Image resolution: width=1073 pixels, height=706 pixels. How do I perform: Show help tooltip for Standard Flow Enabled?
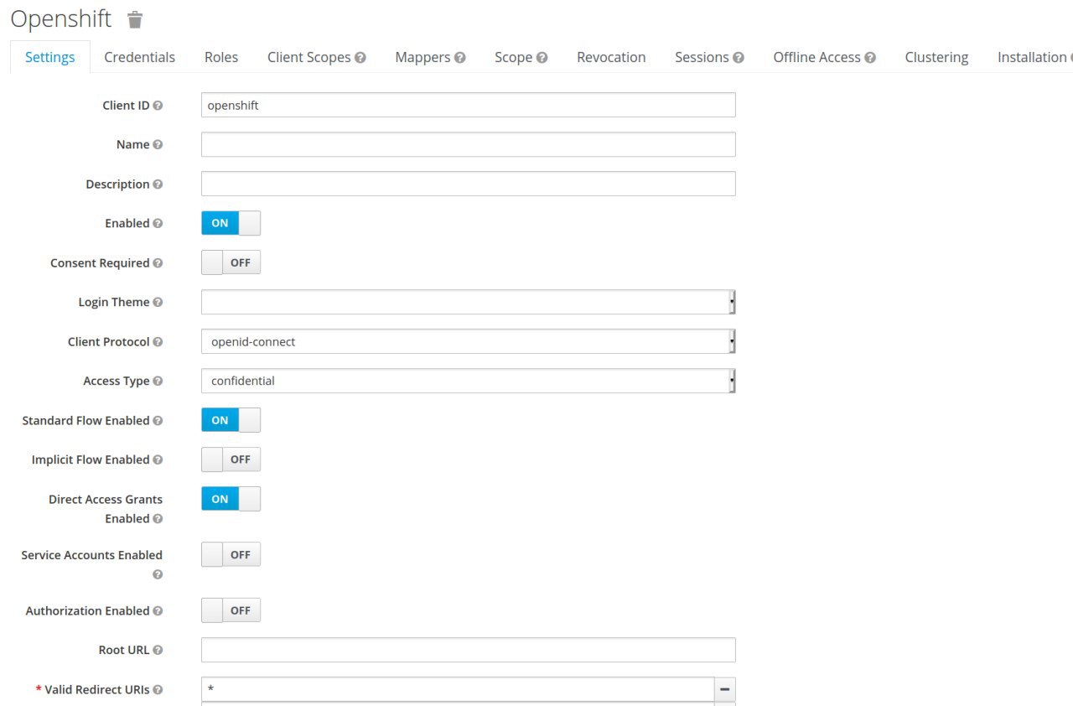[158, 421]
